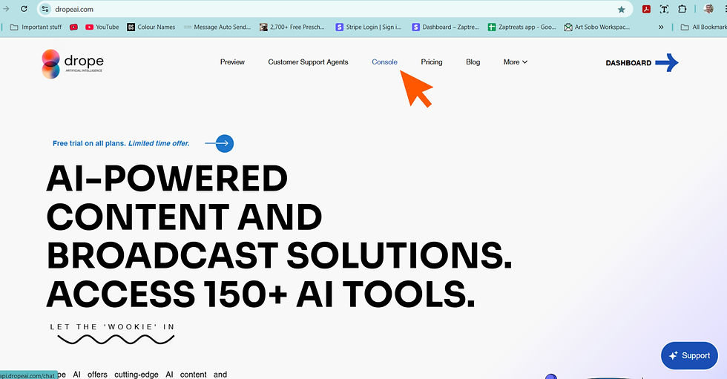Viewport: 727px width, 379px height.
Task: Open the text T extension icon
Action: pyautogui.click(x=664, y=9)
